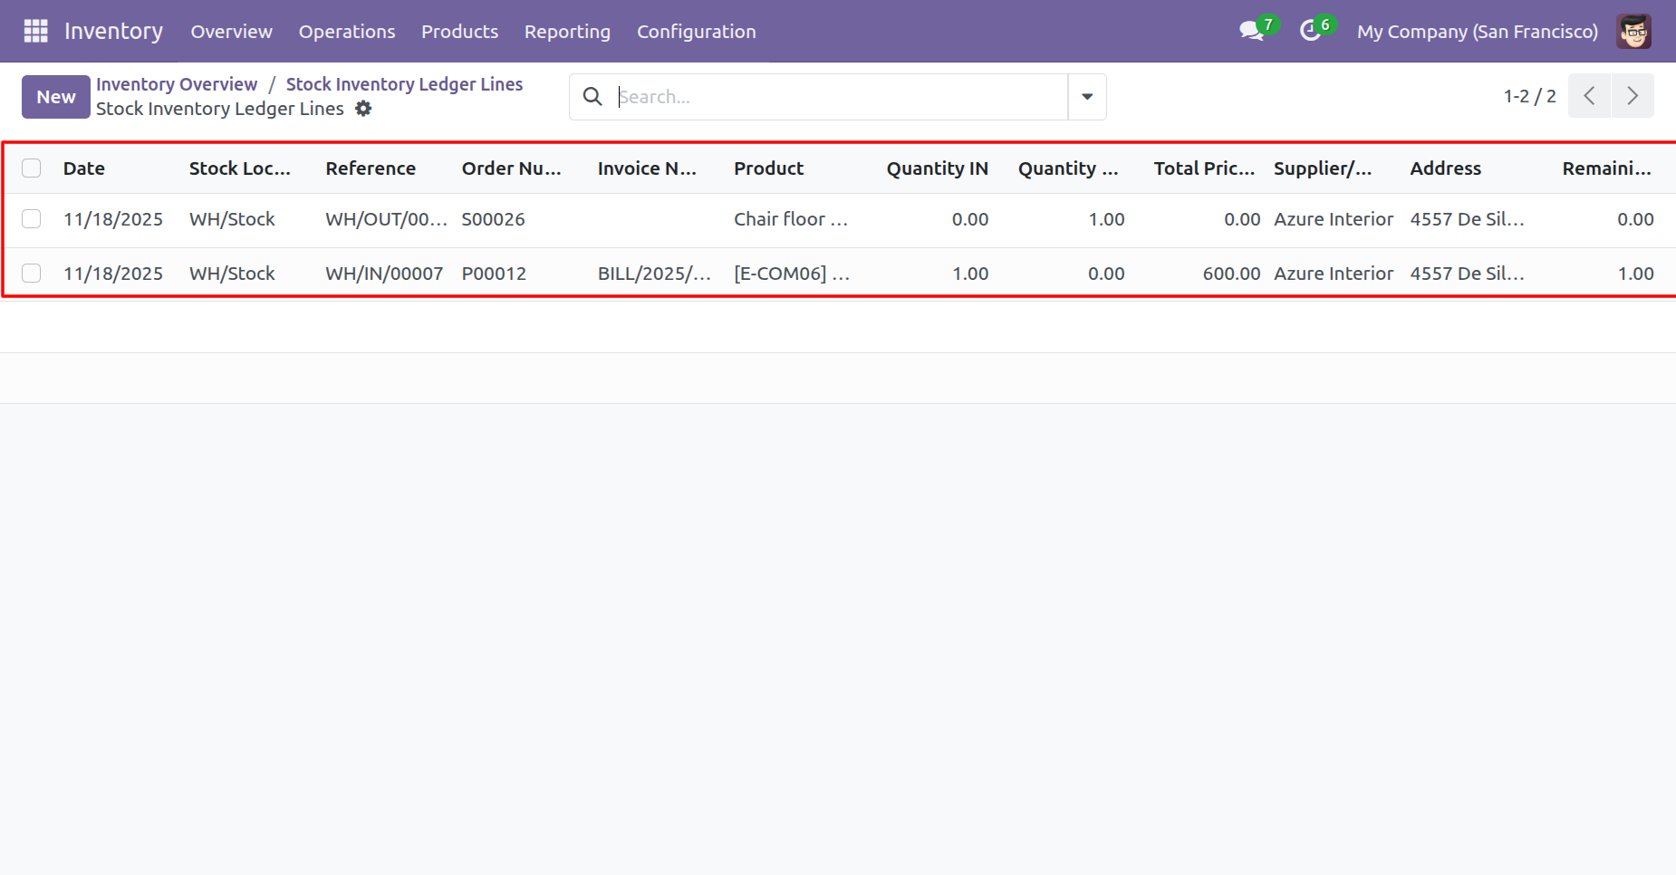Open the Reporting menu

pyautogui.click(x=567, y=32)
